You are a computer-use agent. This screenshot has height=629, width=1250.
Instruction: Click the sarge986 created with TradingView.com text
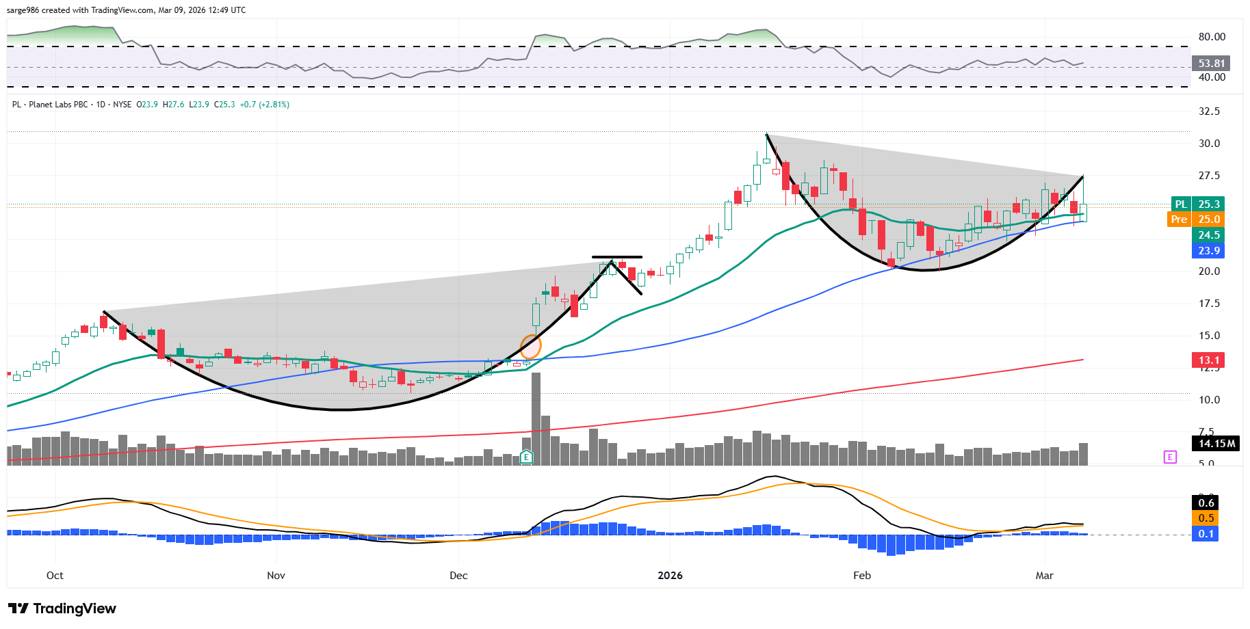[x=126, y=10]
